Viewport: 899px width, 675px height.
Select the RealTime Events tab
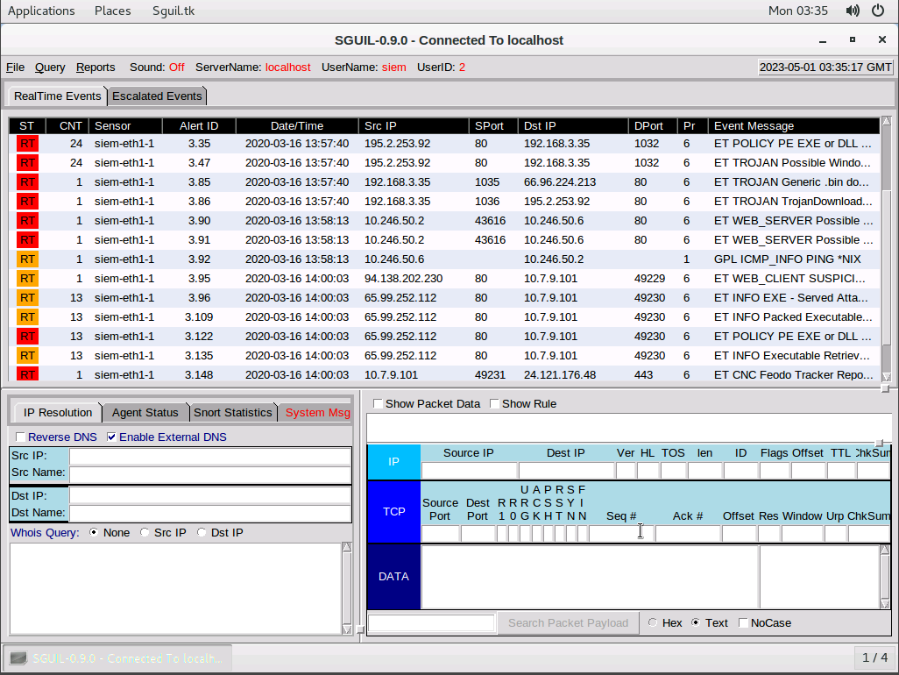[57, 96]
